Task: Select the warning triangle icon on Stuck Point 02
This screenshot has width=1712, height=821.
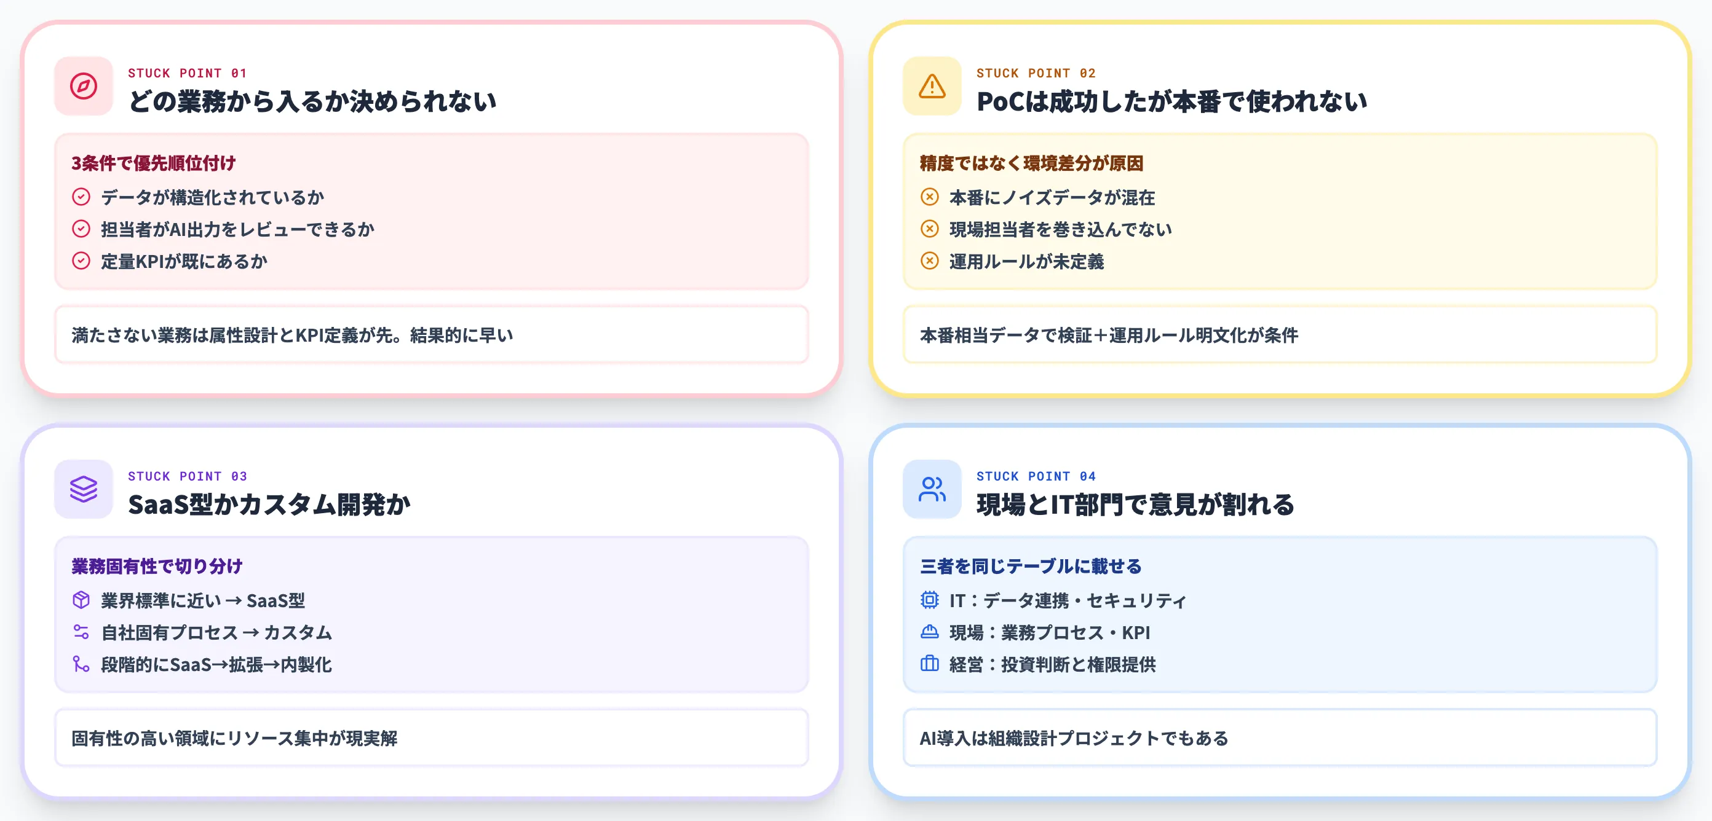Action: pyautogui.click(x=932, y=87)
